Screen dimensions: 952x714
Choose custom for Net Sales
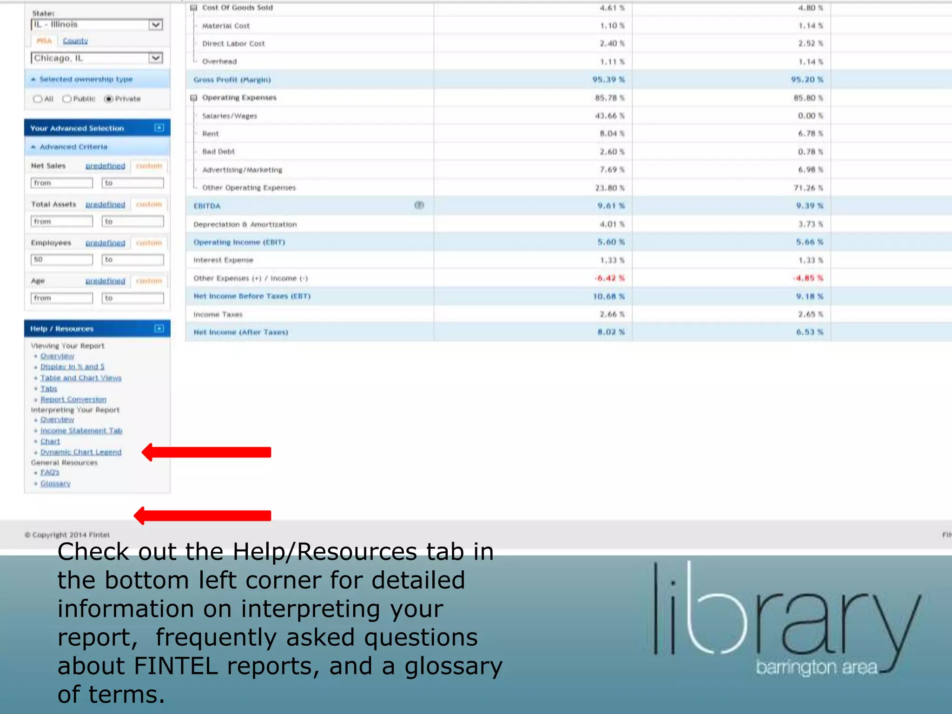[x=149, y=166]
